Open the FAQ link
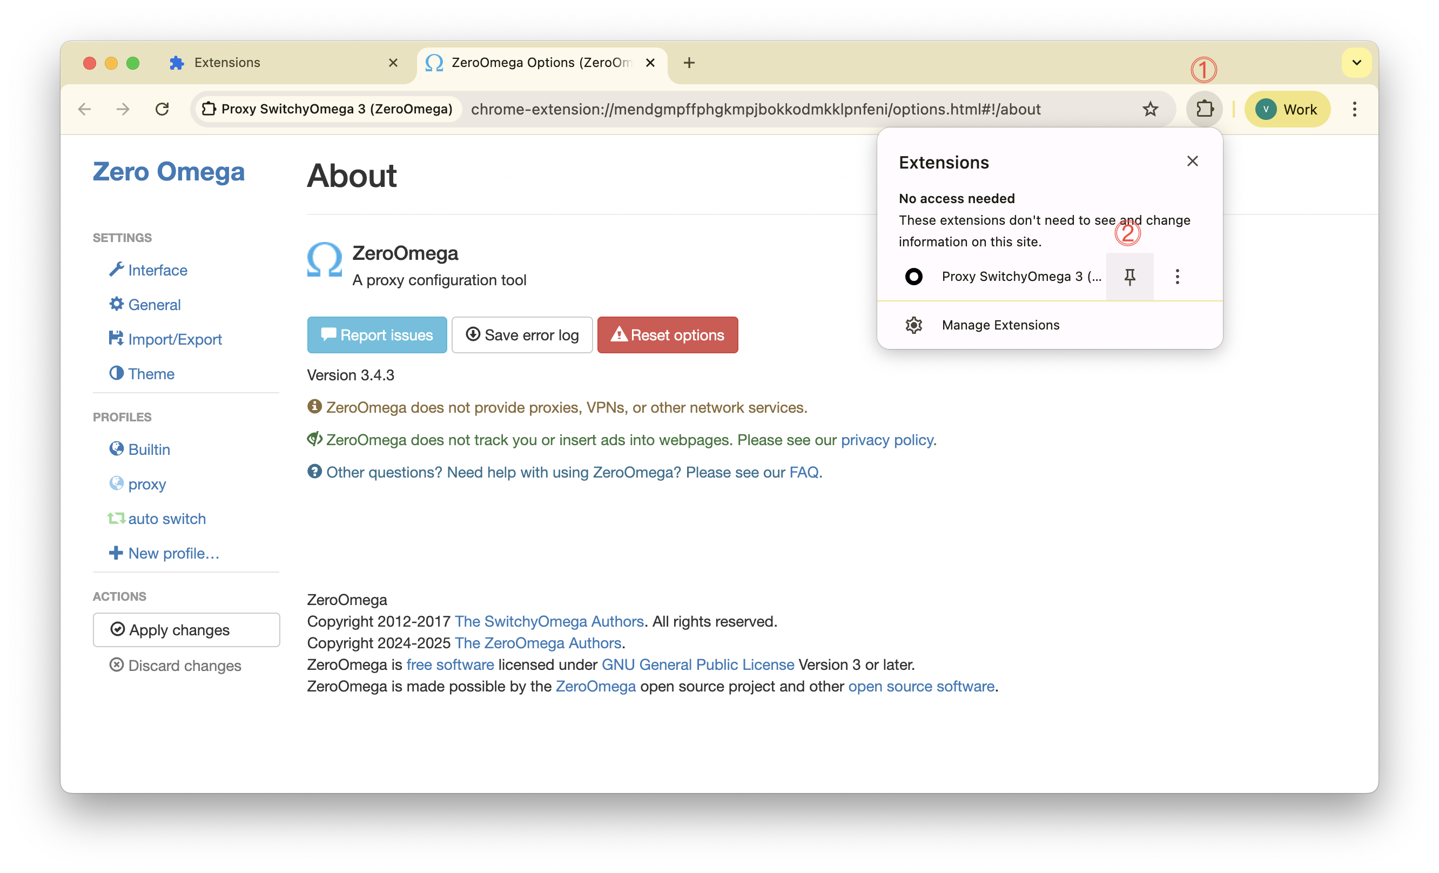The width and height of the screenshot is (1439, 873). coord(804,472)
